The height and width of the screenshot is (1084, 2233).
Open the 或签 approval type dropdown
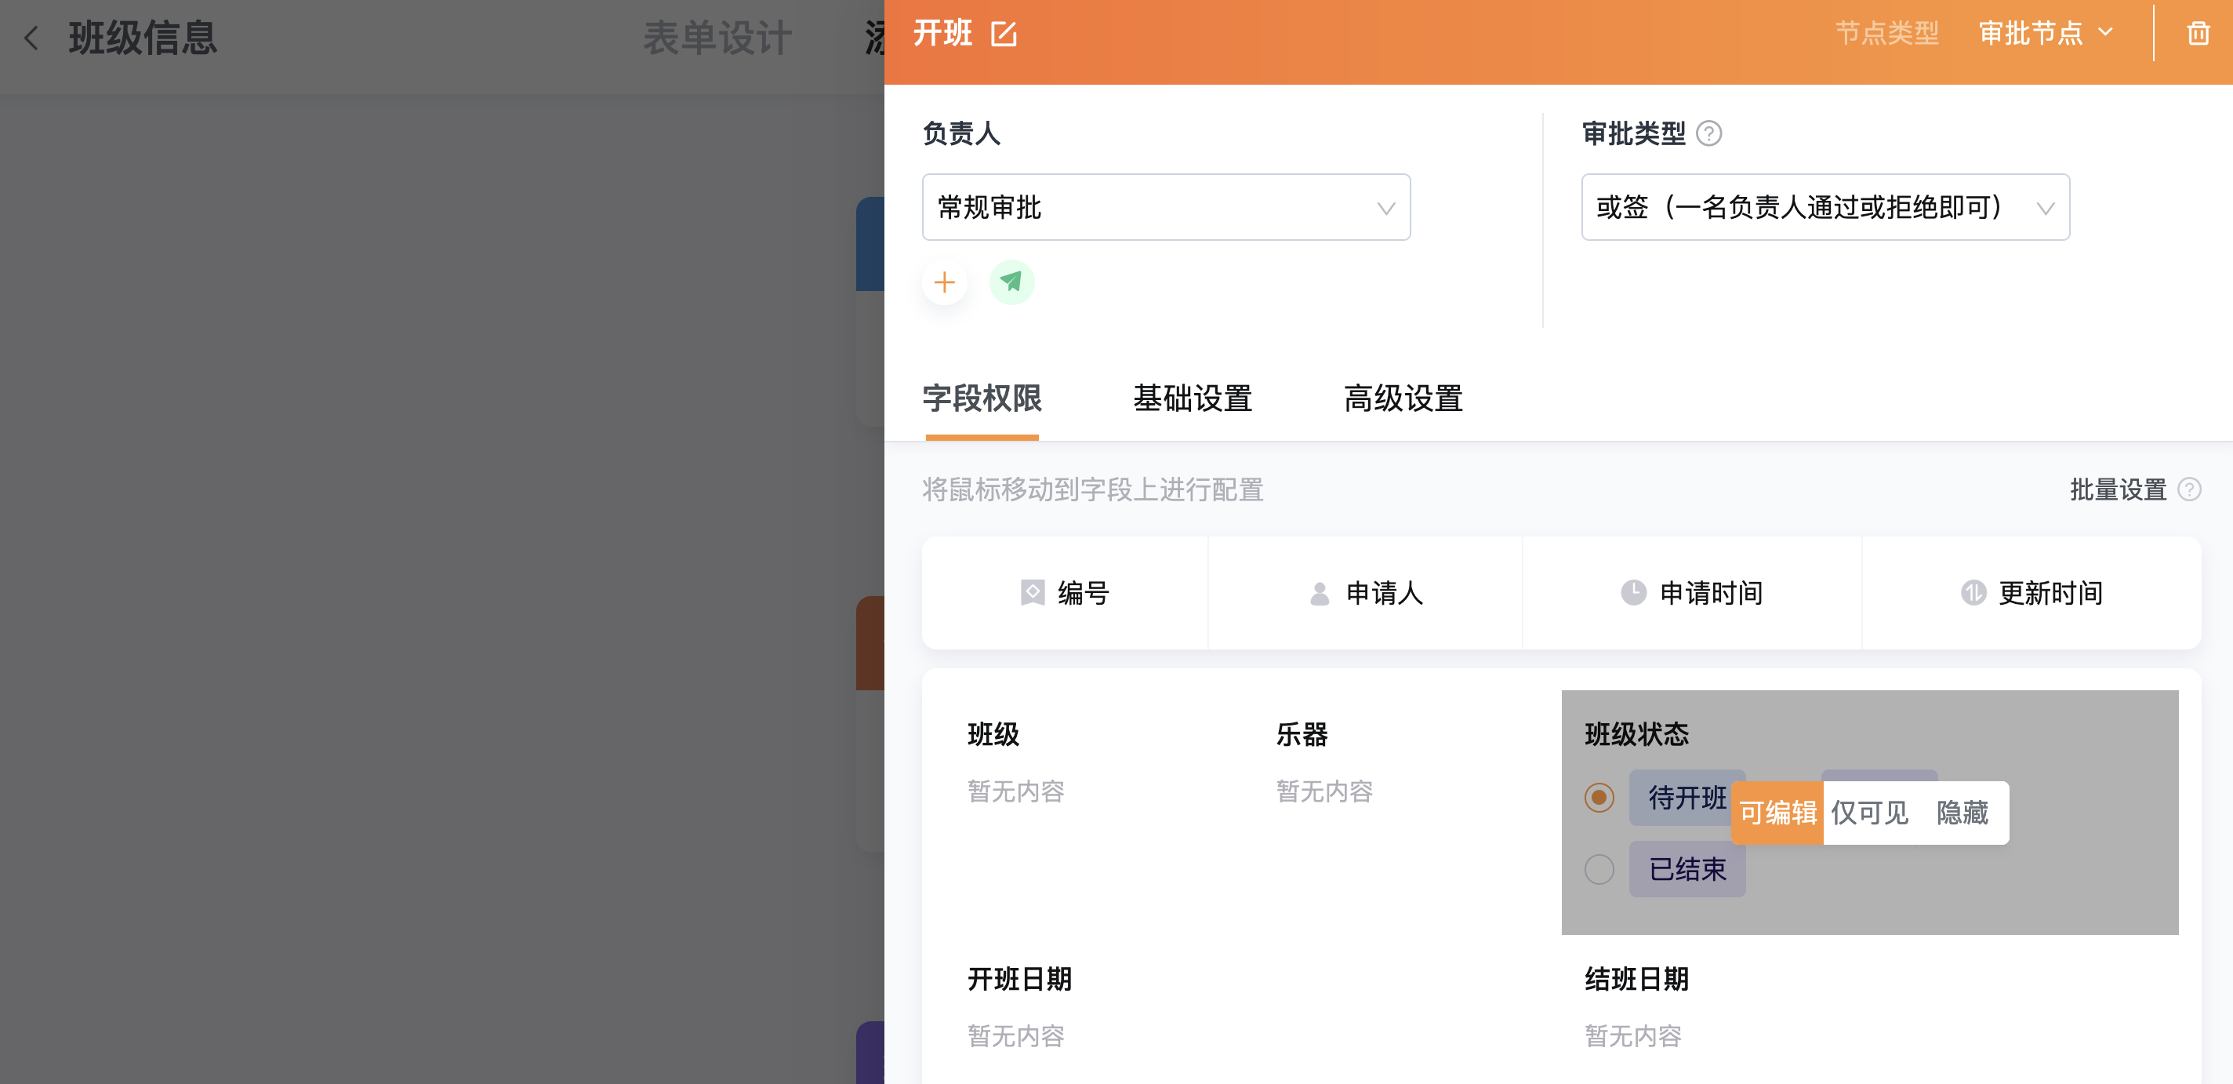point(1825,207)
